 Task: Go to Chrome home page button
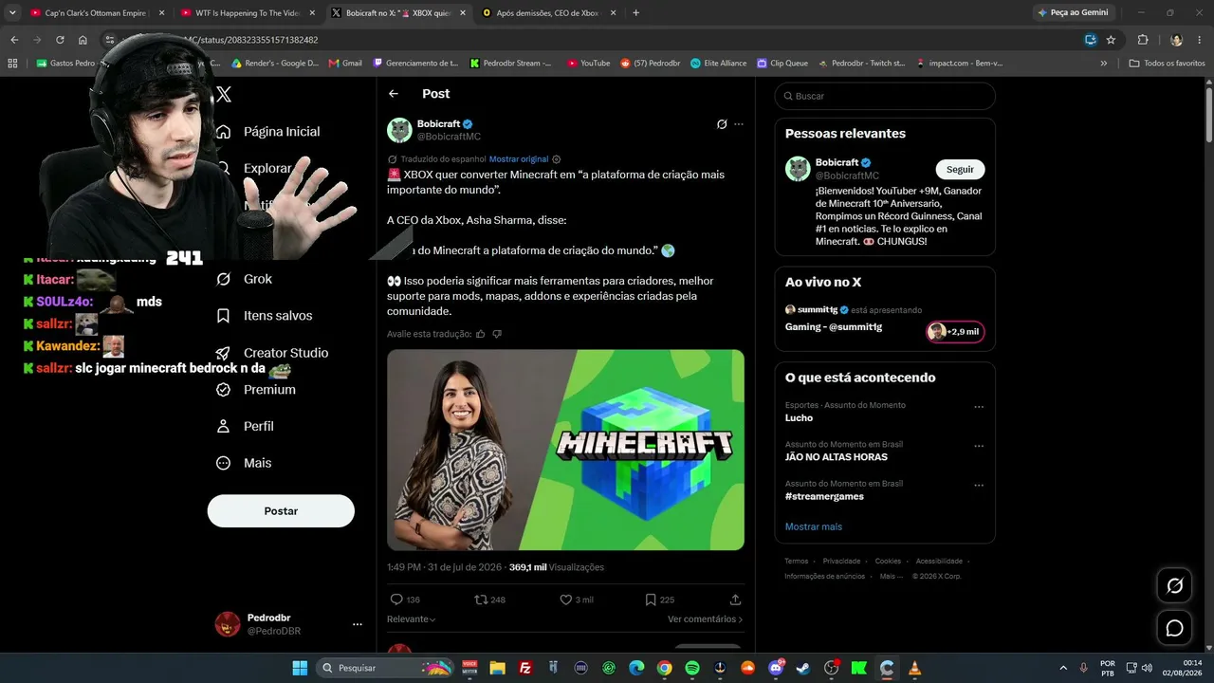coord(83,40)
